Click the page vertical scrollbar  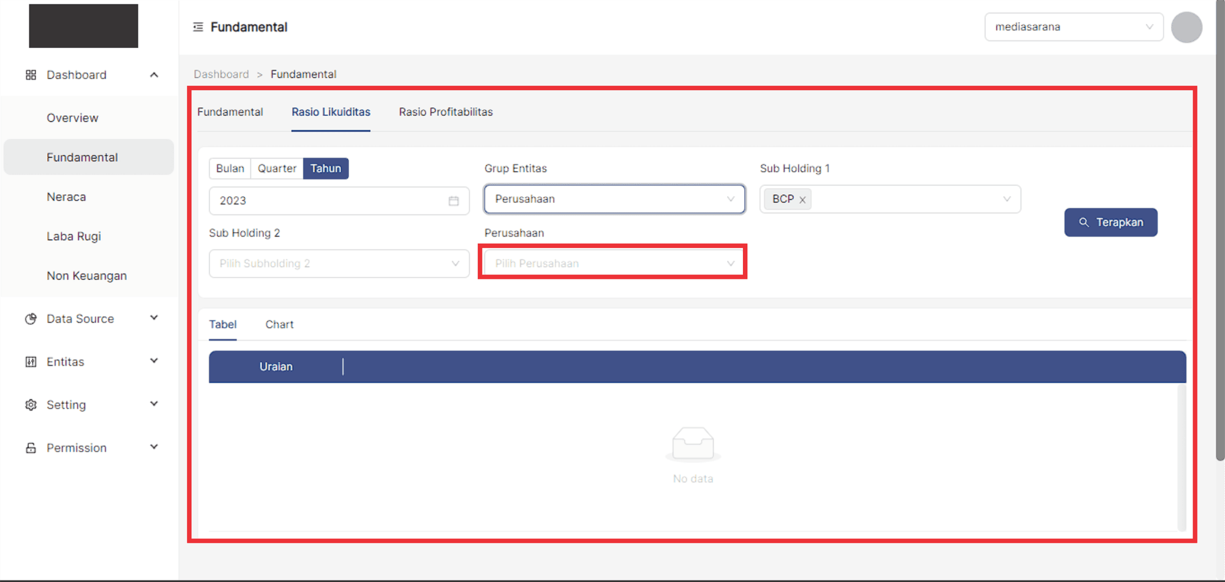[1220, 245]
